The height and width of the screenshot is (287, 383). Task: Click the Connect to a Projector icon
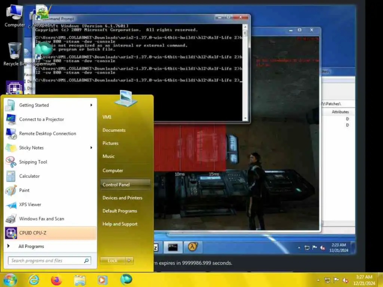pyautogui.click(x=11, y=119)
